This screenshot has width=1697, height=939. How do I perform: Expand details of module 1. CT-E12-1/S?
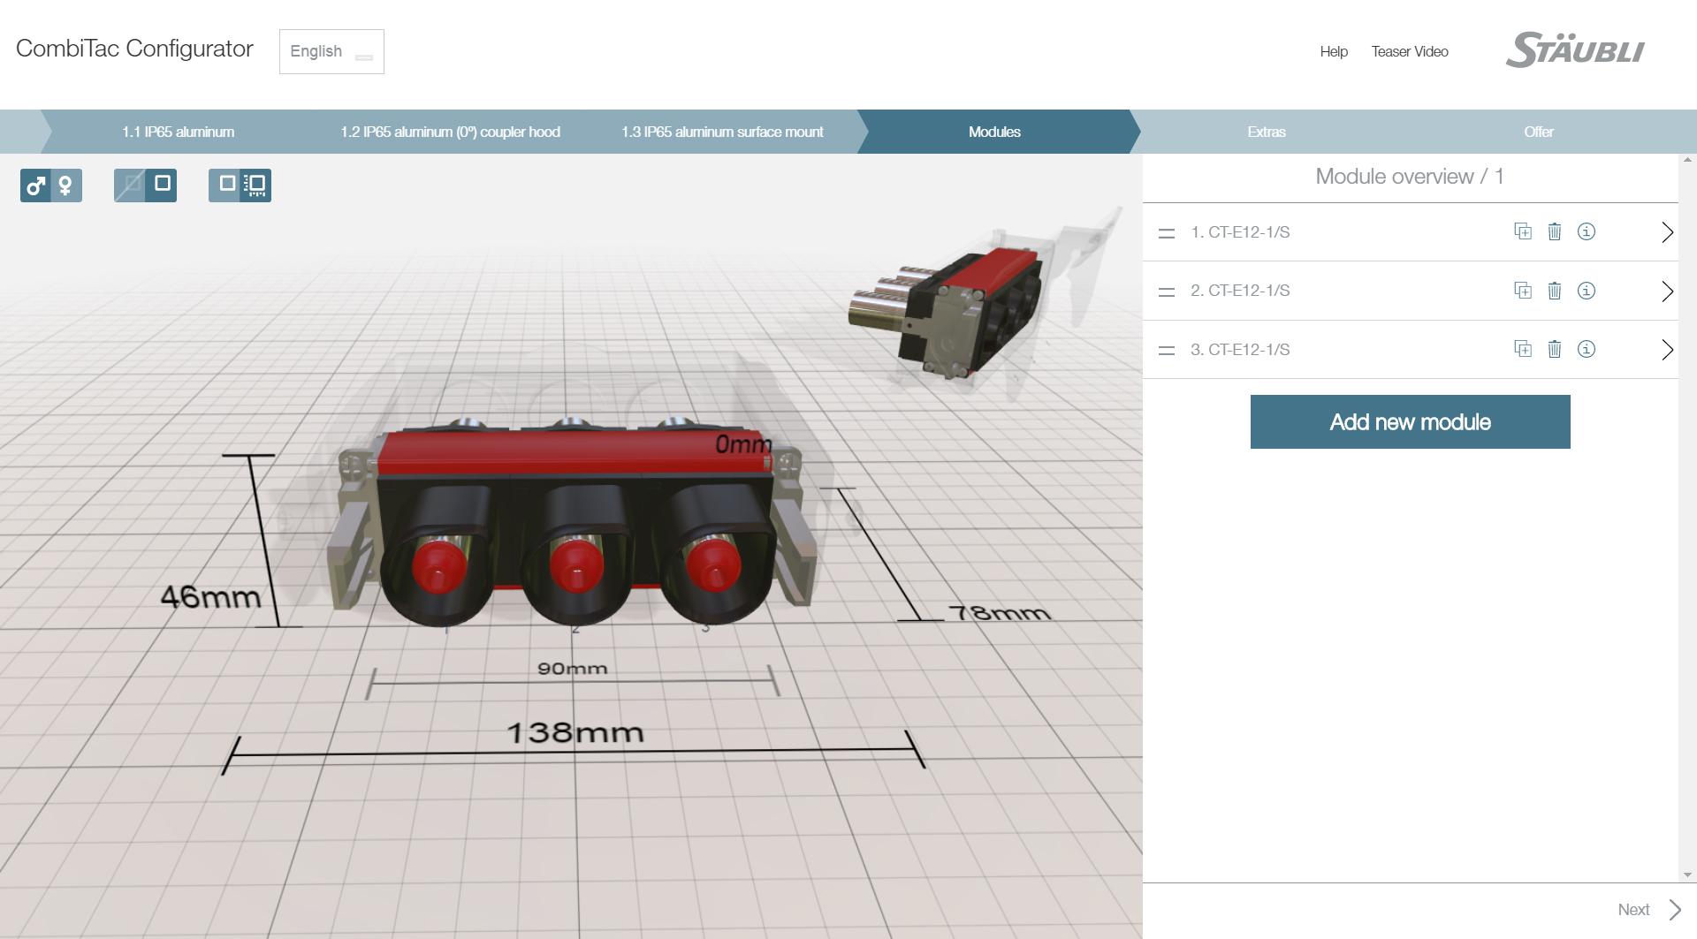1668,231
